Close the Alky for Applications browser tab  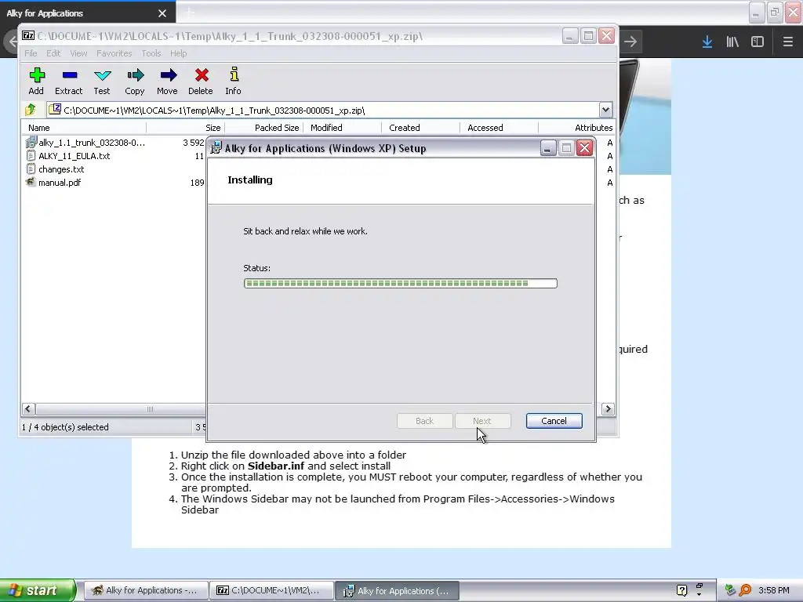162,13
